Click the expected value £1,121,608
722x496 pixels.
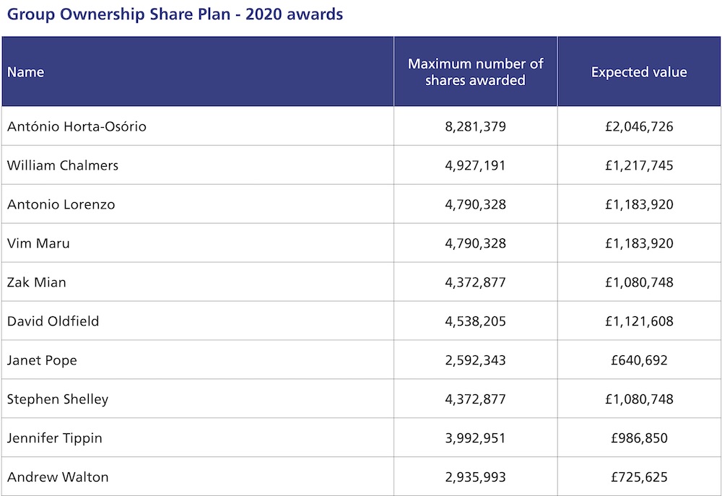(639, 321)
